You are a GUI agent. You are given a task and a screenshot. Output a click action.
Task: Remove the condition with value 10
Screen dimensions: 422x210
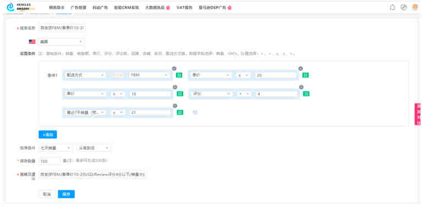pyautogui.click(x=175, y=87)
